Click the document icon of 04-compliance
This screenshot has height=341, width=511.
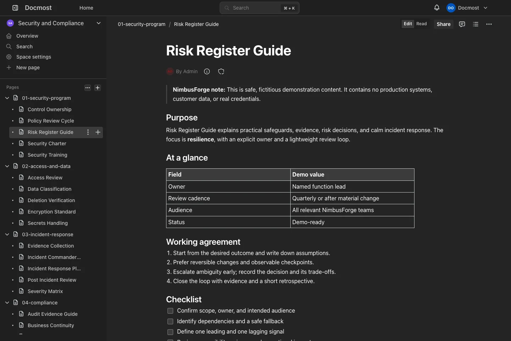(x=16, y=303)
